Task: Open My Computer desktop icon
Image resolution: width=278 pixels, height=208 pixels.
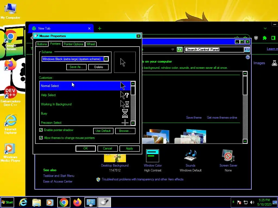Action: (x=11, y=11)
